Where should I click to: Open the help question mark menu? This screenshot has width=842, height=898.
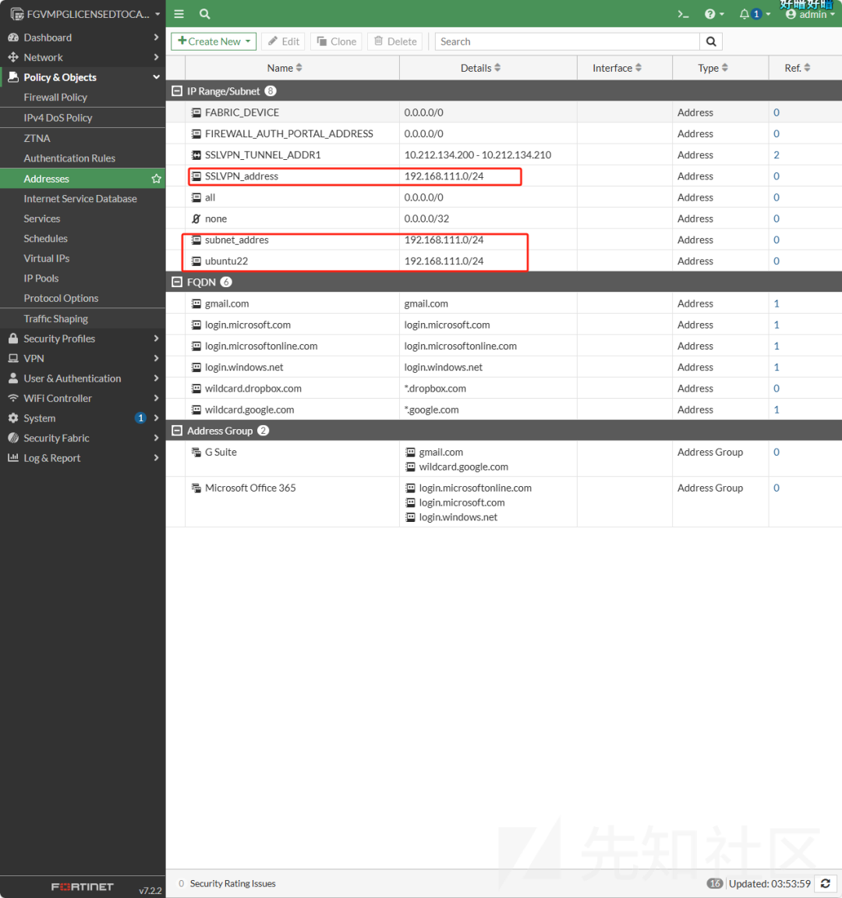(714, 14)
